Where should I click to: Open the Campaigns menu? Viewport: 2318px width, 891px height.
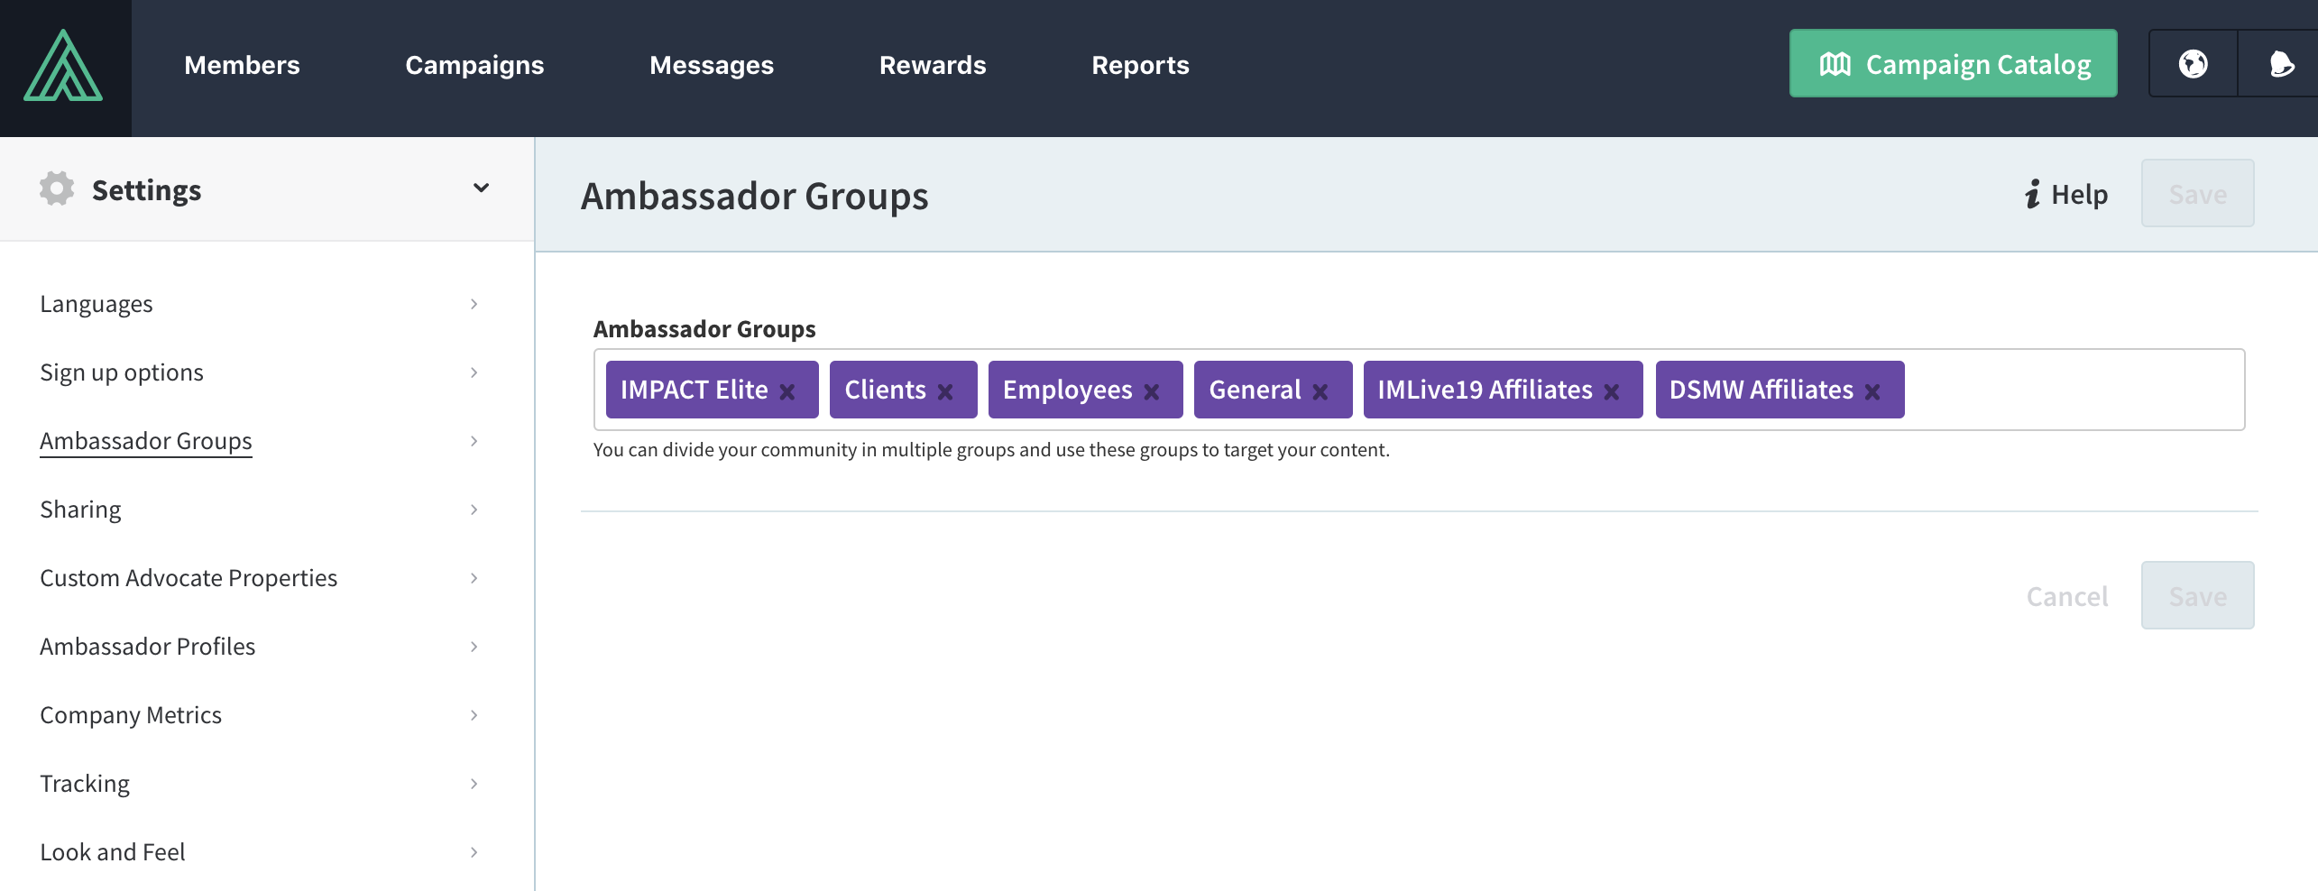[474, 65]
